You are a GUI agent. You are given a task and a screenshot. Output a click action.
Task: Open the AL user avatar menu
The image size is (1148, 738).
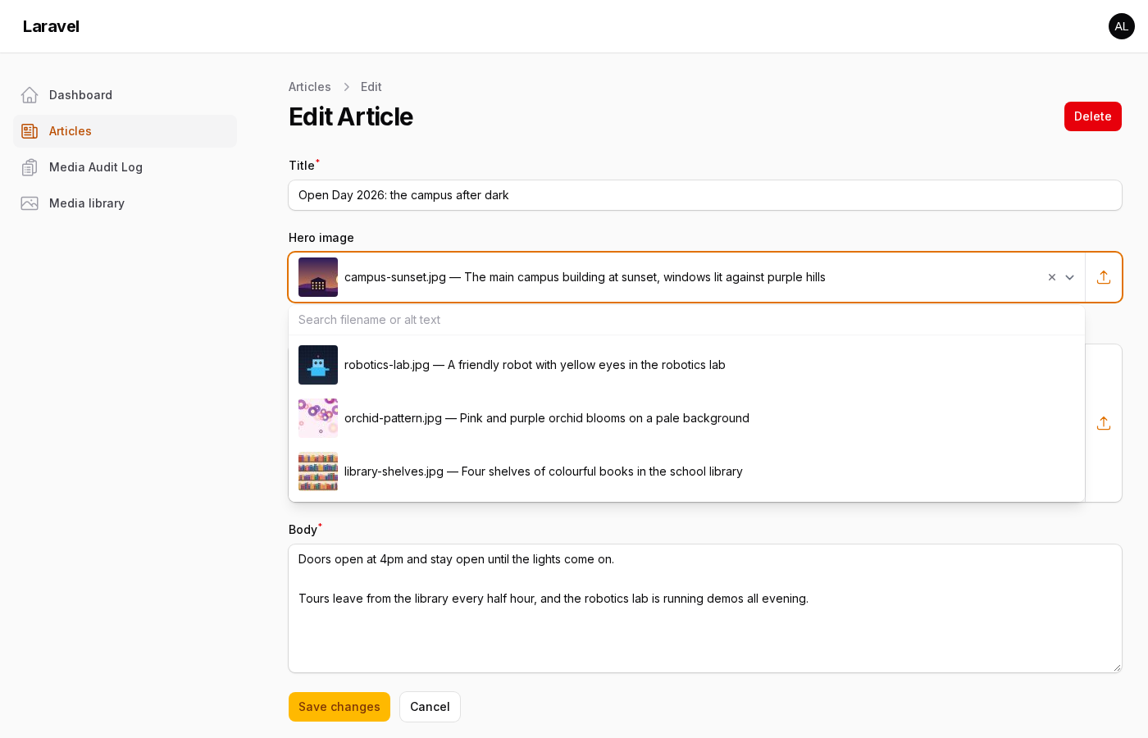pos(1122,26)
